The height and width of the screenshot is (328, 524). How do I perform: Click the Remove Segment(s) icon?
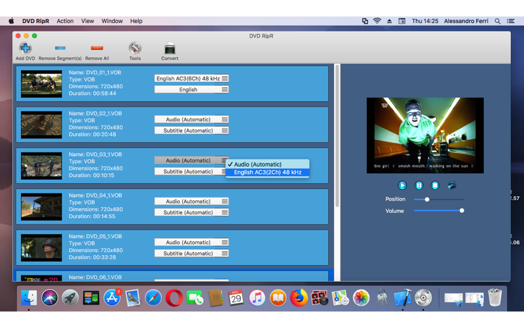(60, 49)
